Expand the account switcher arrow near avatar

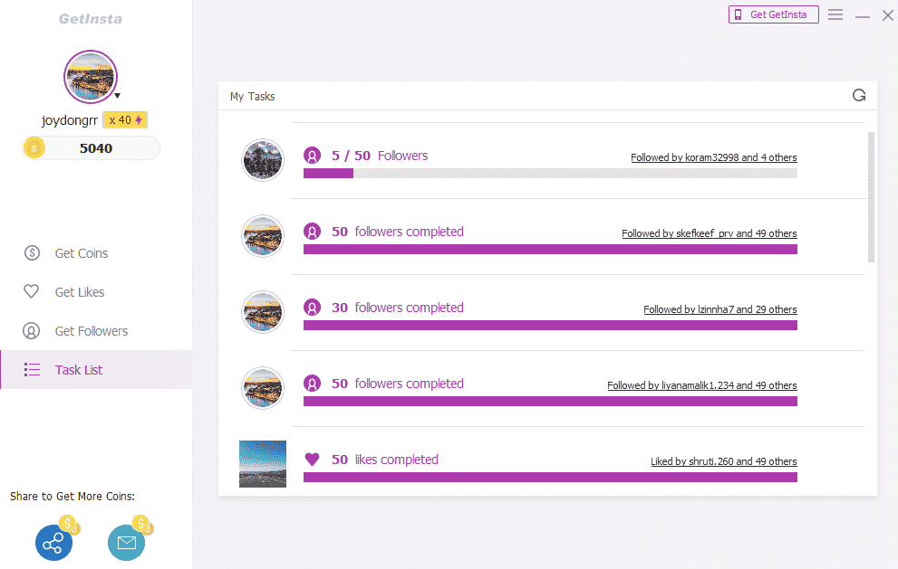point(117,95)
